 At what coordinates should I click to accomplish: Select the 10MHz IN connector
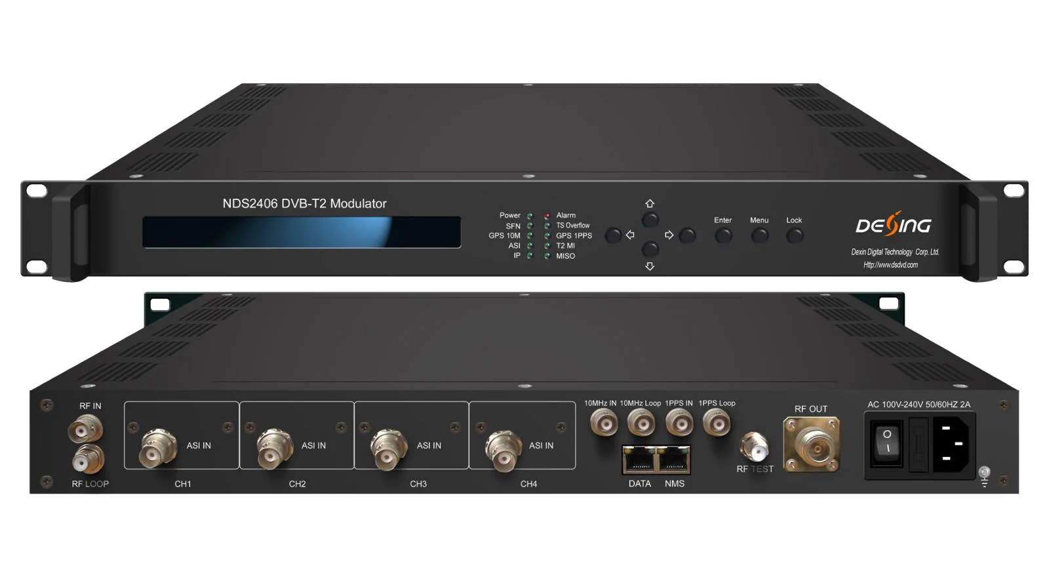[x=604, y=424]
